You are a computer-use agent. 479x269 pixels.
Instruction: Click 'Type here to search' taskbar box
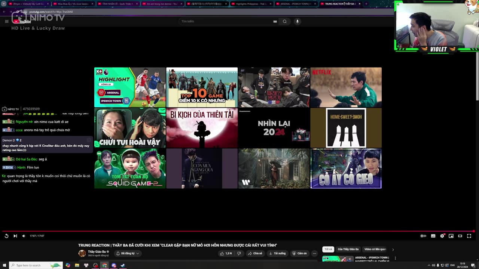tap(36, 265)
